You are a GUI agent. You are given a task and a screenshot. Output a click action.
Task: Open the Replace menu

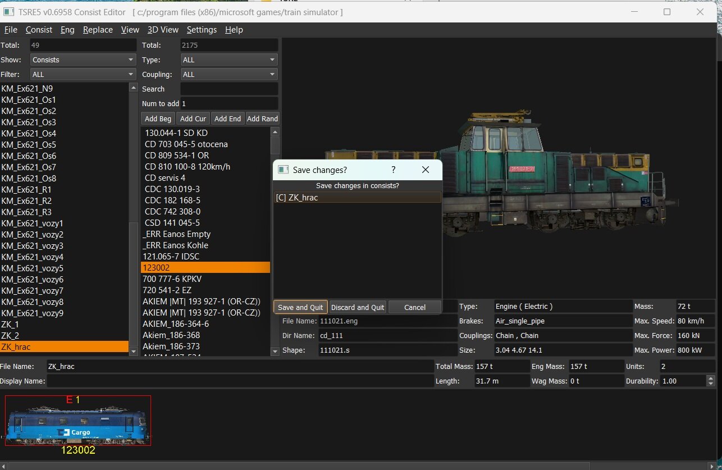pos(98,30)
